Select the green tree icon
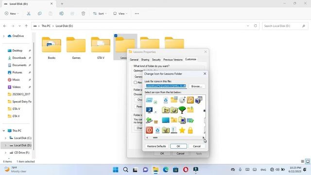 tap(182, 110)
